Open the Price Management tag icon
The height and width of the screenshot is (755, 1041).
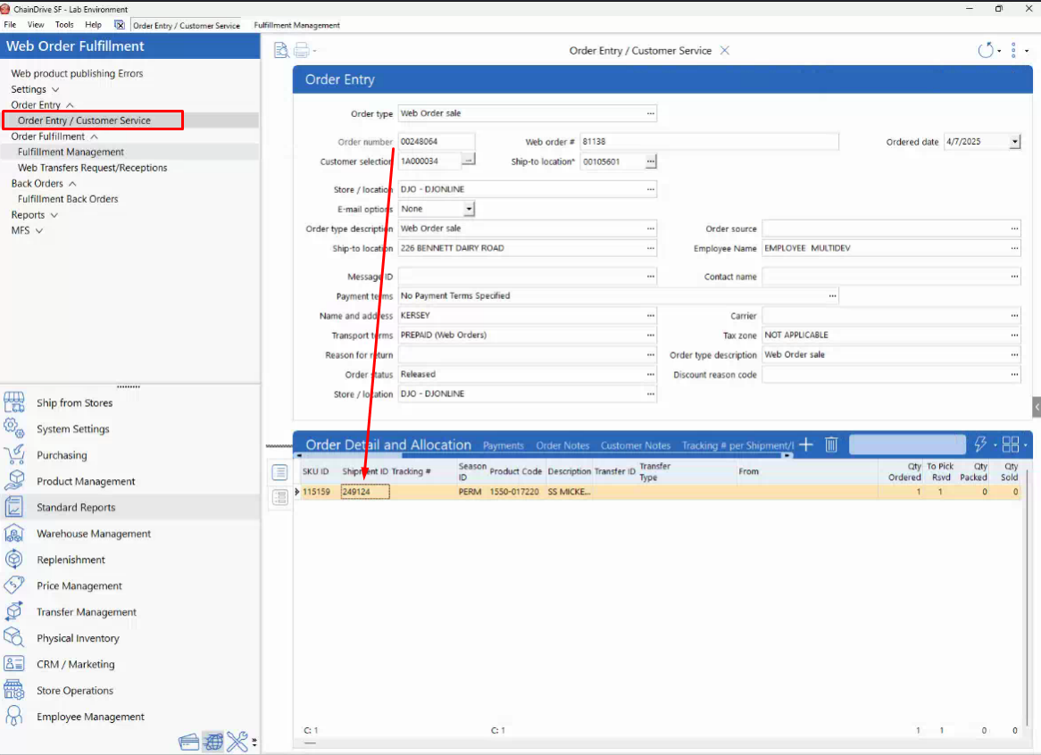coord(14,585)
